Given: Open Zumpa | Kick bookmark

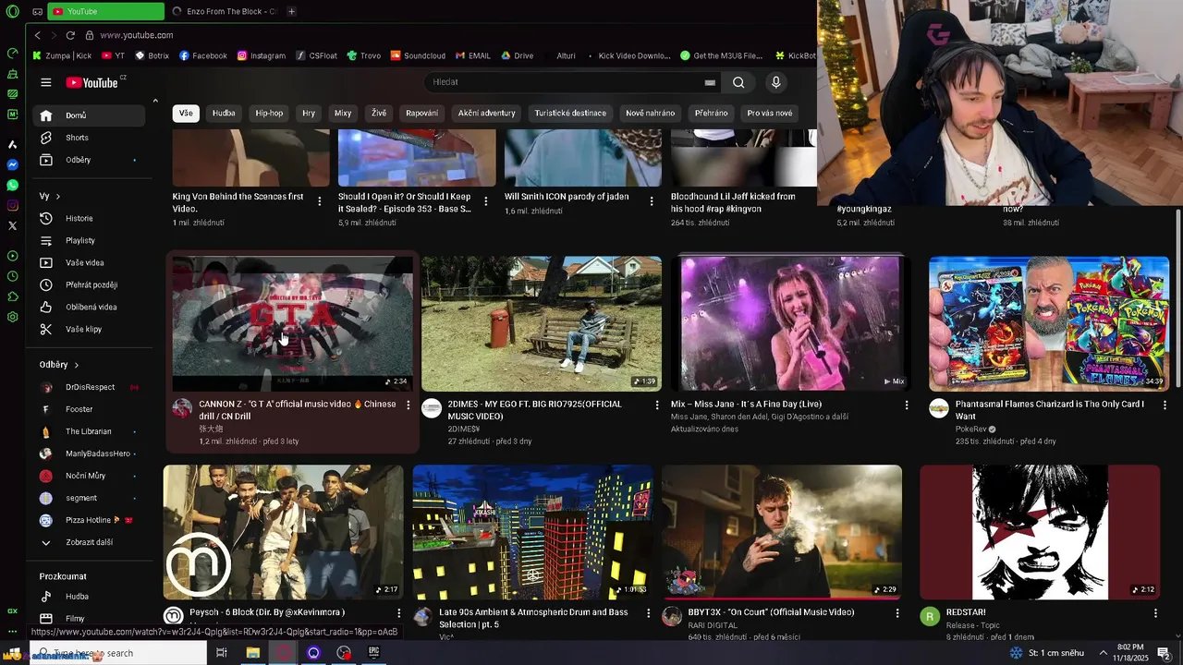Looking at the screenshot, I should point(63,55).
